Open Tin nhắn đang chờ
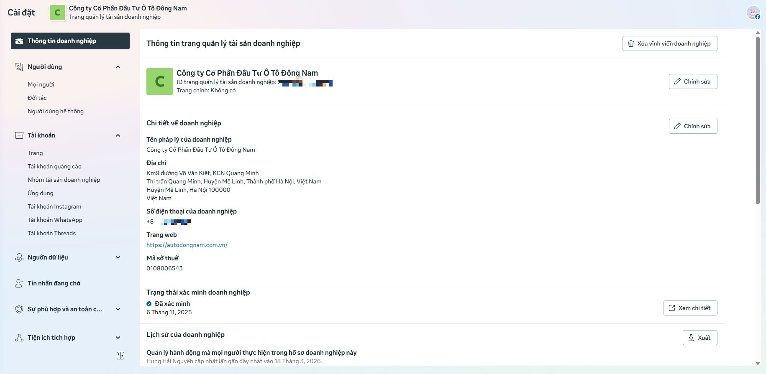Viewport: 766px width, 374px height. [54, 283]
